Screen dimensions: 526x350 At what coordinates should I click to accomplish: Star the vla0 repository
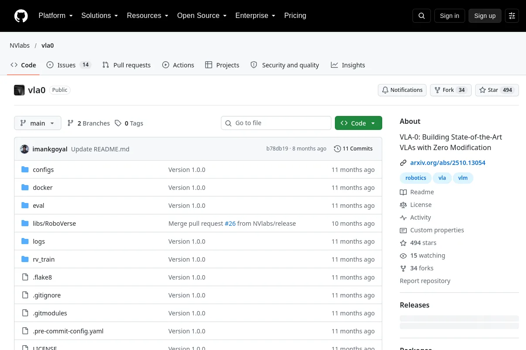click(497, 90)
